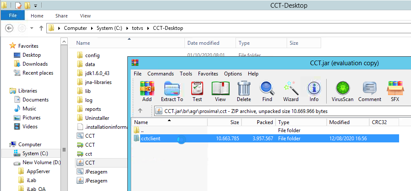Screen dimensions: 411x191
Task: Open the Comment tool in WinRAR
Action: coord(370,91)
